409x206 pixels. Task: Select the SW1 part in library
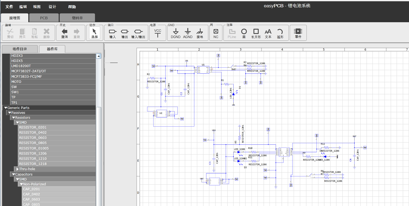53,92
